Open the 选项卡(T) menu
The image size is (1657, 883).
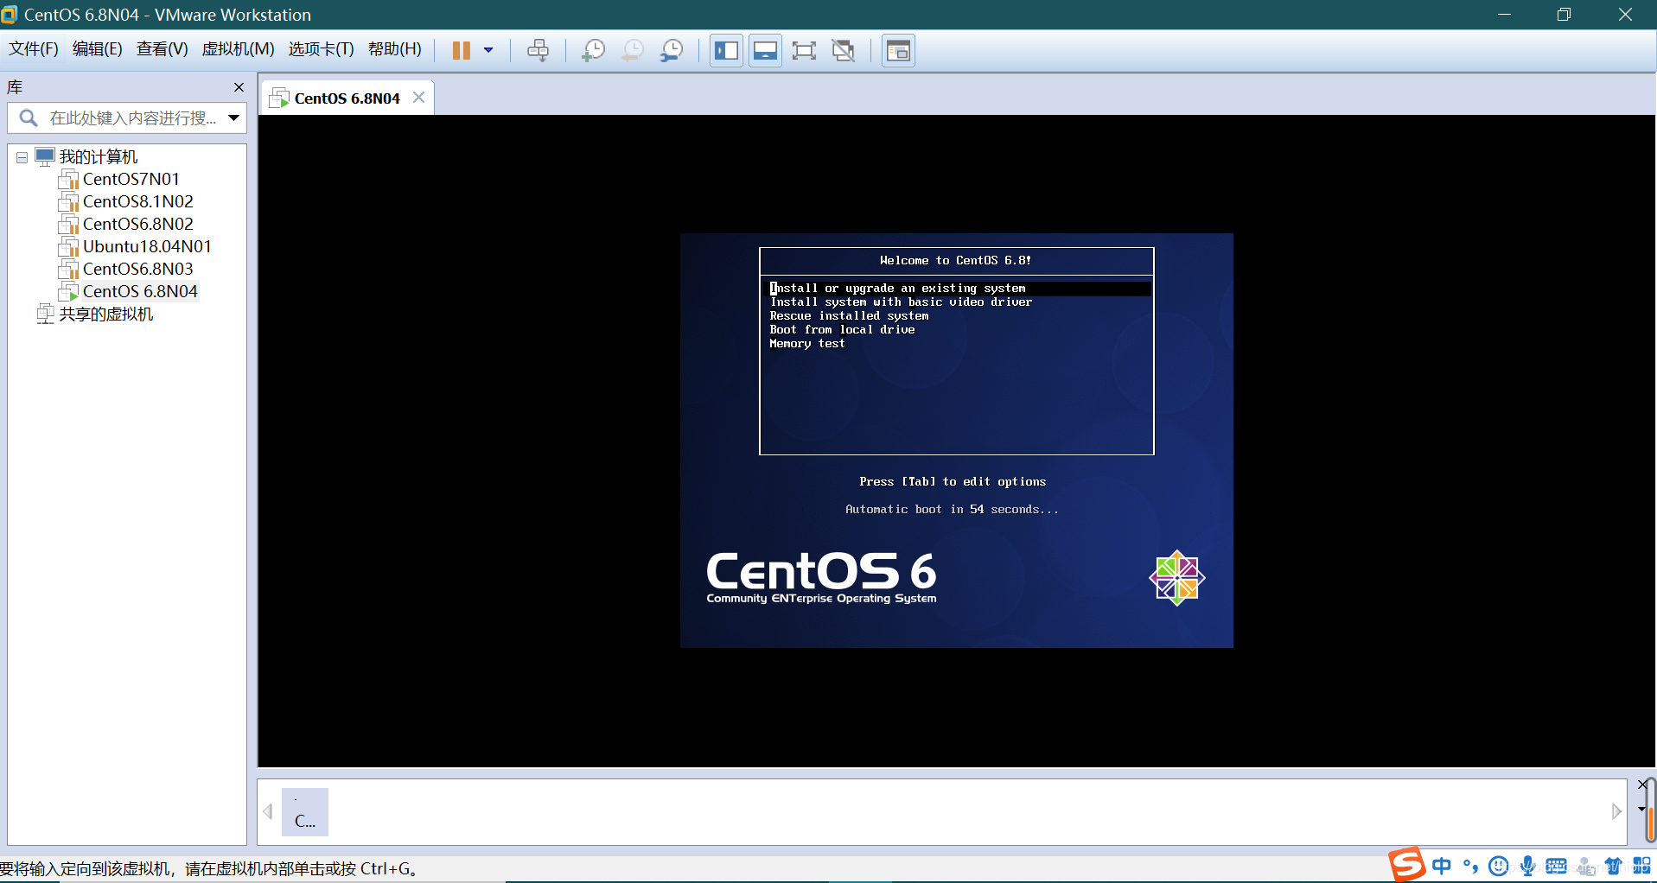(321, 49)
